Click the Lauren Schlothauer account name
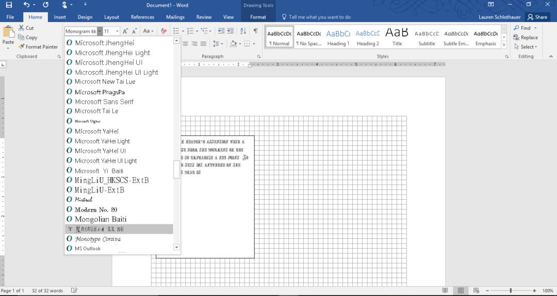 [x=499, y=17]
